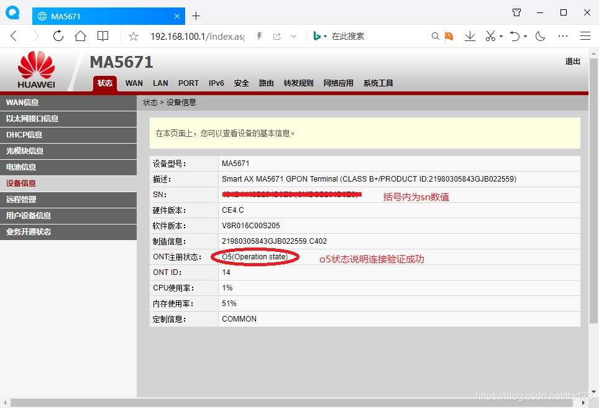Expand the undo dropdown arrow
This screenshot has height=408, width=599.
[525, 37]
